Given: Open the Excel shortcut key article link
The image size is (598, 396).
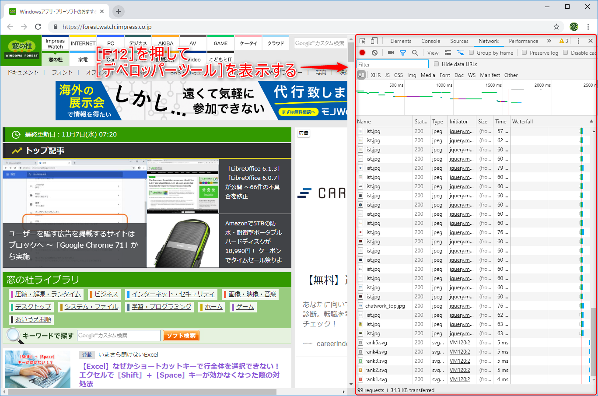Looking at the screenshot, I should [179, 375].
